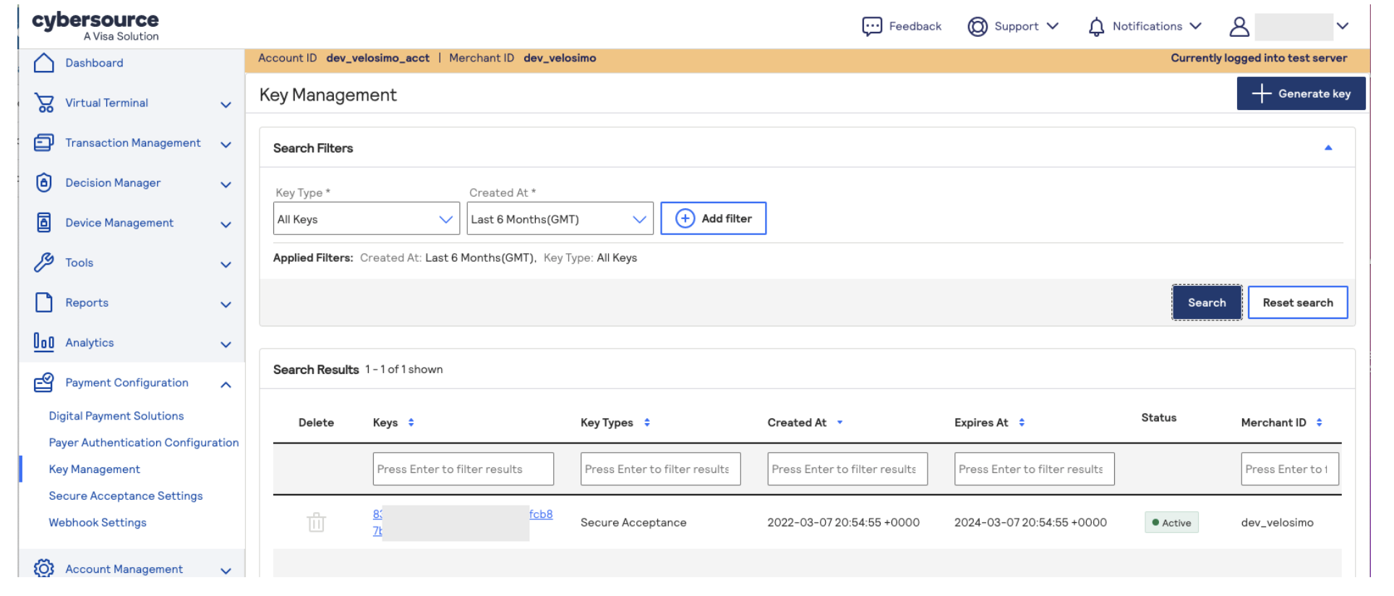Open Secure Acceptance Settings page

(x=126, y=496)
